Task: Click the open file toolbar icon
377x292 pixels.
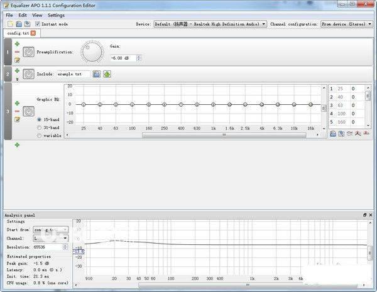Action: 19,24
